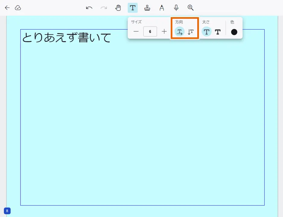Undo the last action
Viewport: 283px width, 217px height.
[x=89, y=8]
